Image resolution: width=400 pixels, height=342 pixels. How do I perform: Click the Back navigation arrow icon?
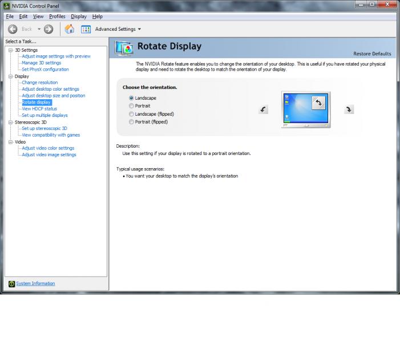click(12, 29)
